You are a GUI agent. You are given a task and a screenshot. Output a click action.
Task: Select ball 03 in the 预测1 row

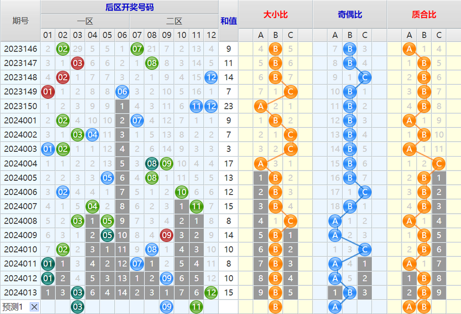(x=78, y=307)
